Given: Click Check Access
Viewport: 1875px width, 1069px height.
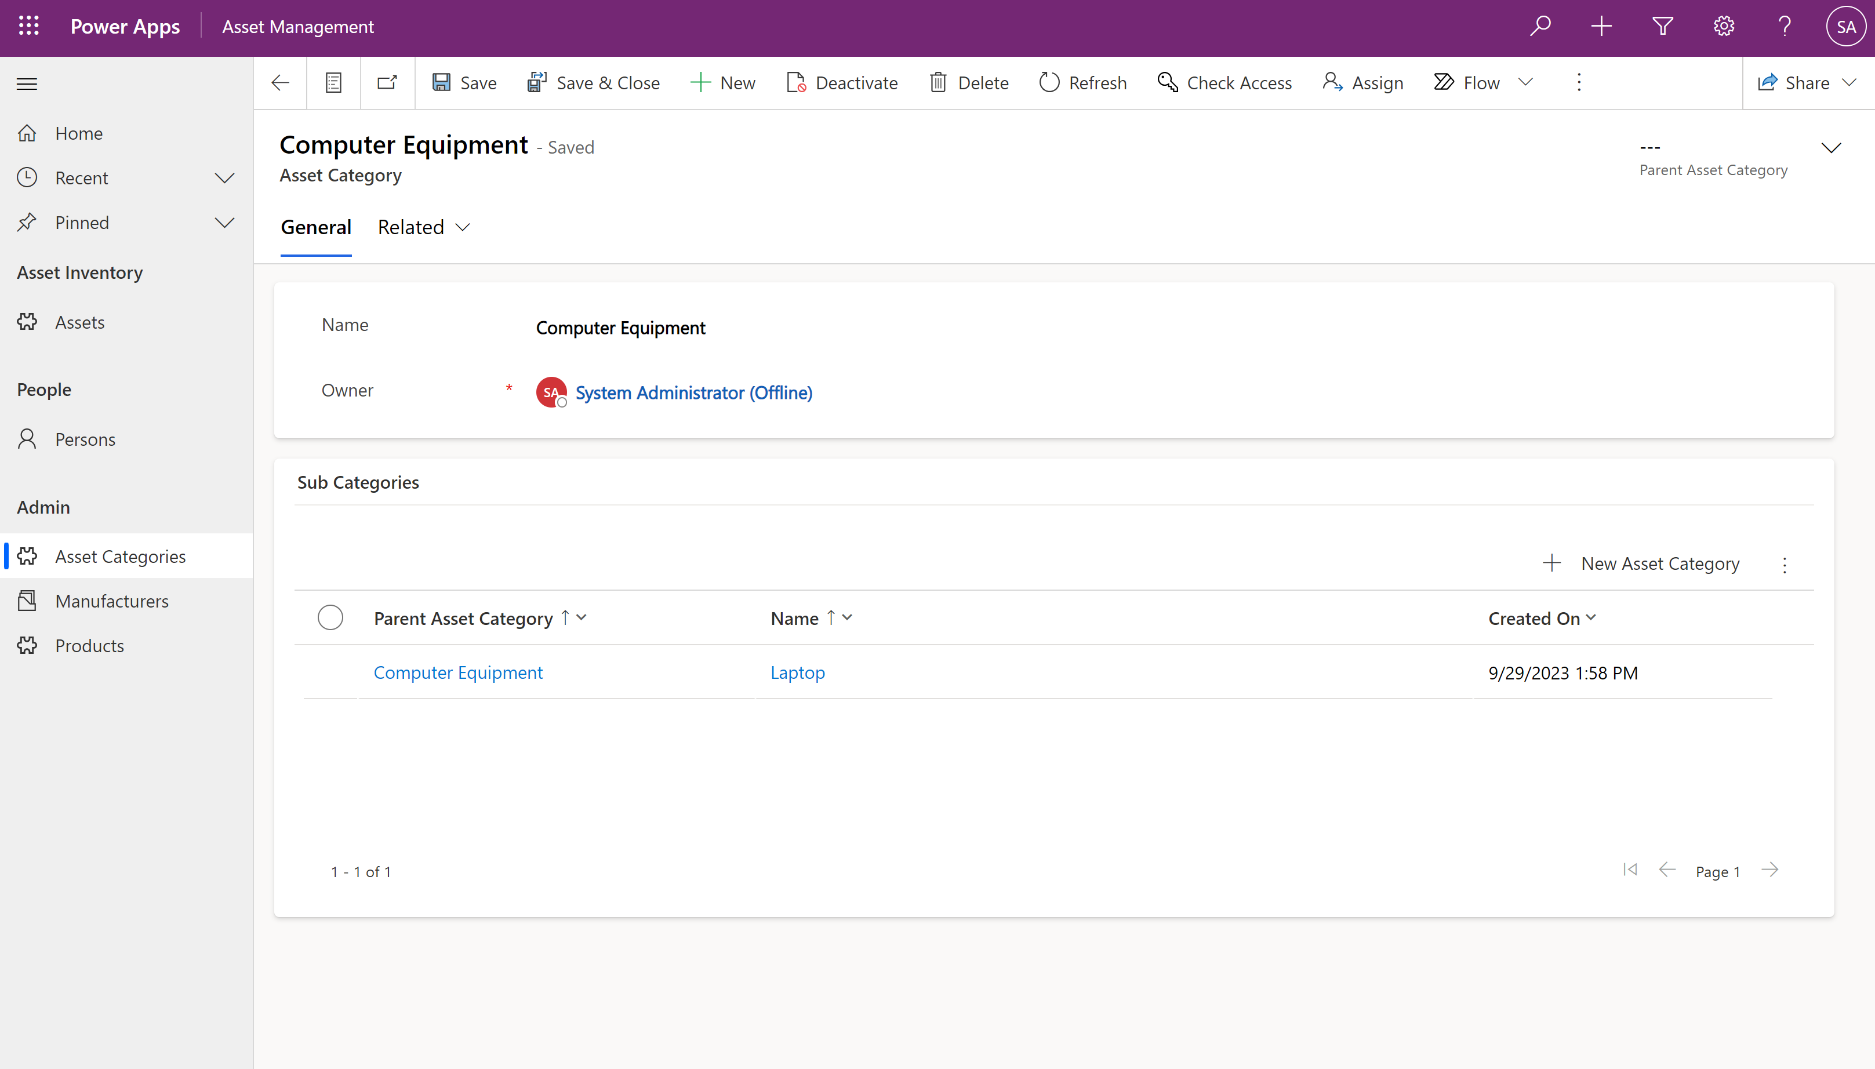Looking at the screenshot, I should [1224, 83].
